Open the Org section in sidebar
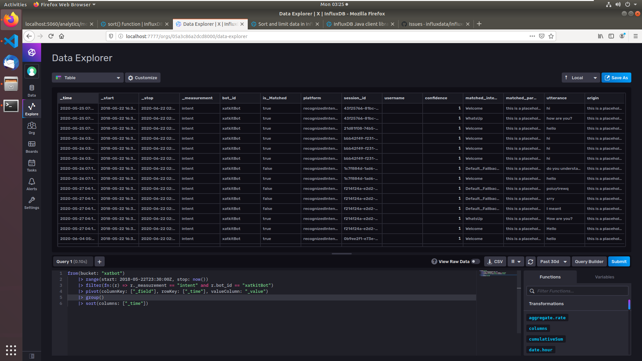 tap(32, 128)
